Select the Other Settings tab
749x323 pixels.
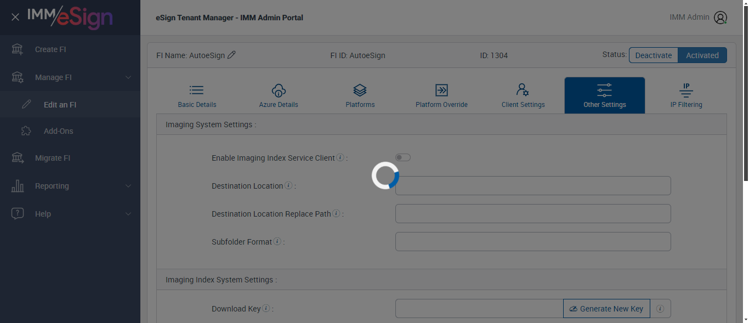605,95
